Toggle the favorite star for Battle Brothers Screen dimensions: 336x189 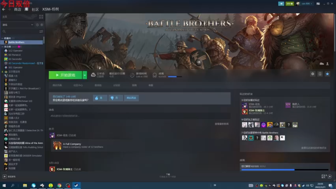pyautogui.click(x=327, y=74)
